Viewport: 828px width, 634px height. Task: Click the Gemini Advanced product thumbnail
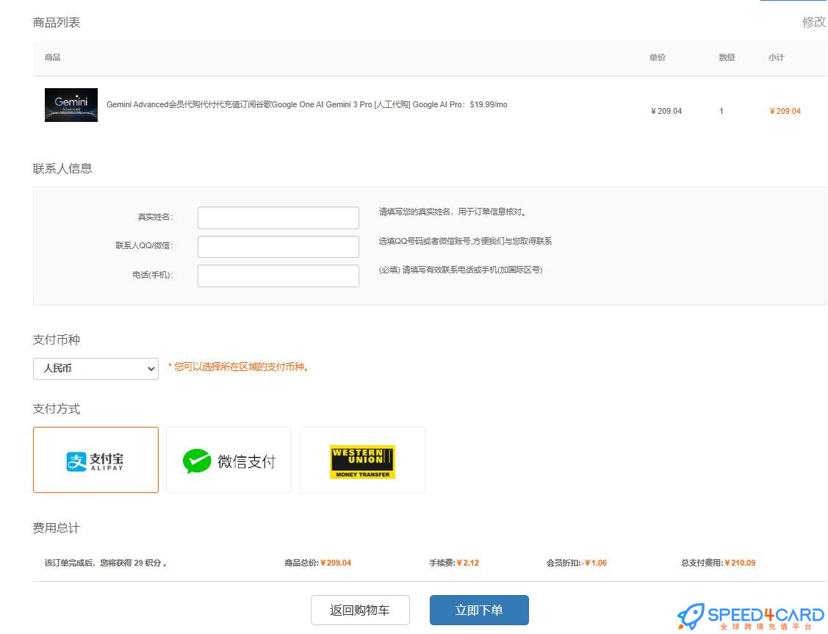point(71,104)
